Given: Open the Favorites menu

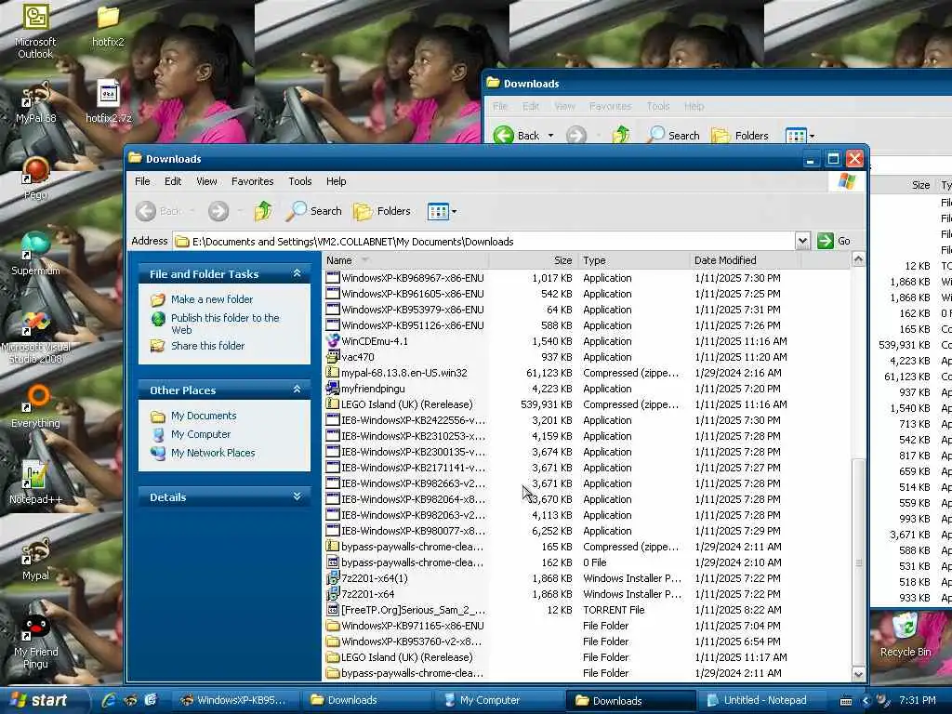Looking at the screenshot, I should click(253, 181).
